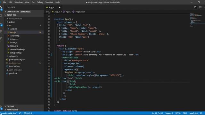Change language mode via JavaScript indicator
Screen dimensions: 205x115
[x=193, y=113]
